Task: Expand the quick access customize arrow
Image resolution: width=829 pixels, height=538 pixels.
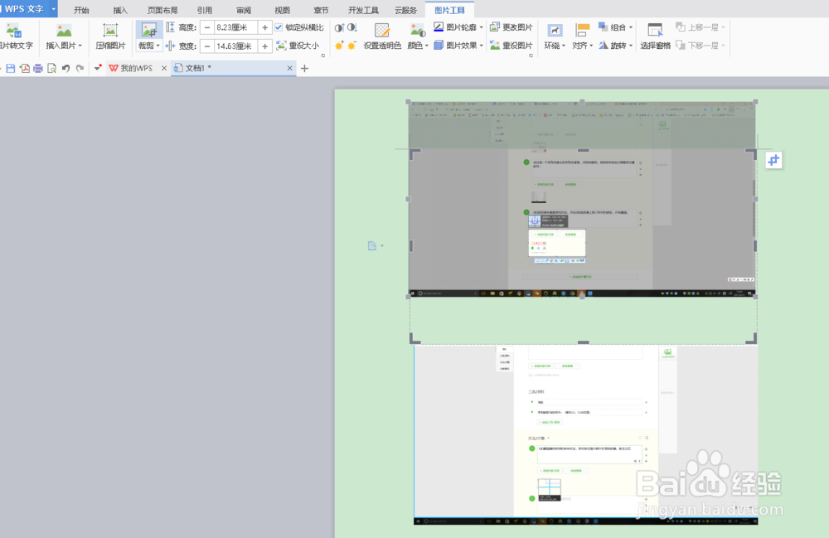Action: click(98, 68)
